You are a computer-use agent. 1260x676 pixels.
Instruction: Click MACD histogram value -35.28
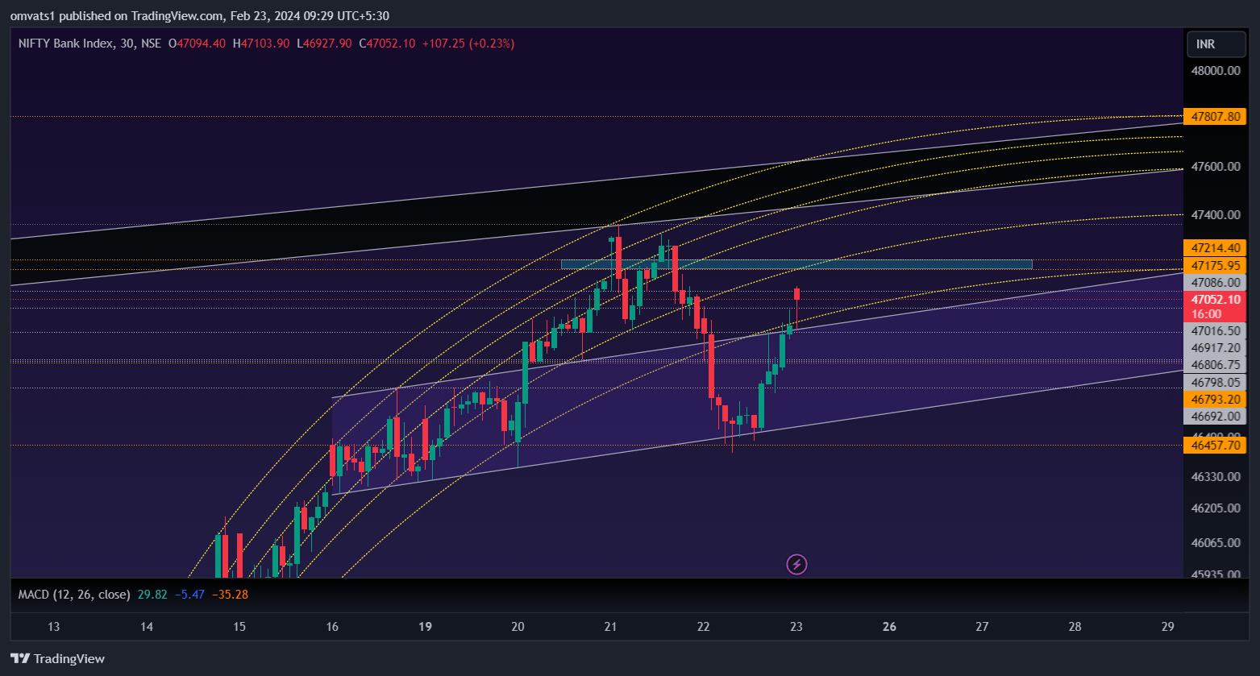click(x=230, y=595)
